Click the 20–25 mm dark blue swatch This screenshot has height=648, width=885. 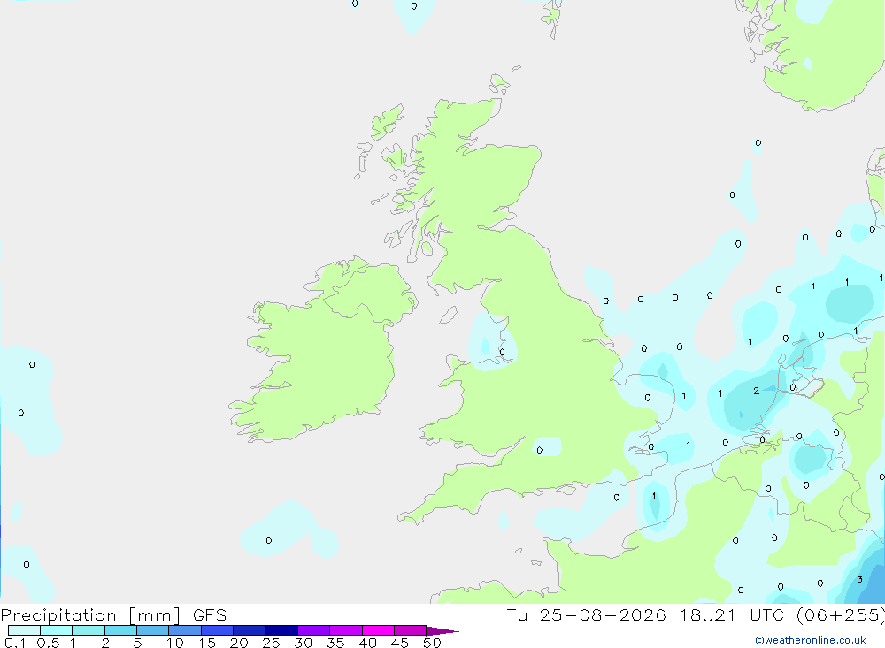click(249, 630)
